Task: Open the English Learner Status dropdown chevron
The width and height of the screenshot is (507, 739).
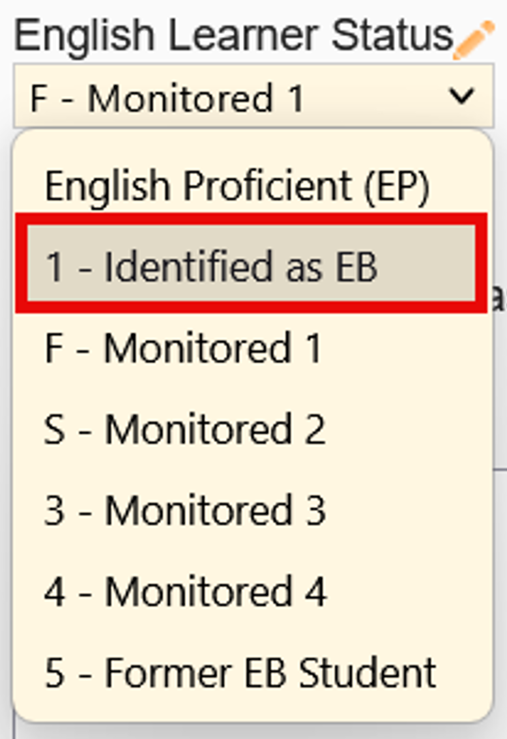Action: pos(462,97)
